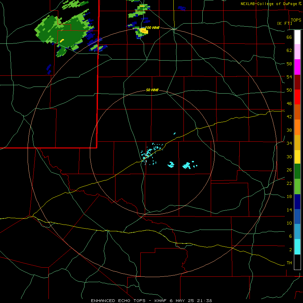Image resolution: width=303 pixels, height=303 pixels.
Task: Choose the cyan legend swatch
Action: point(297,247)
